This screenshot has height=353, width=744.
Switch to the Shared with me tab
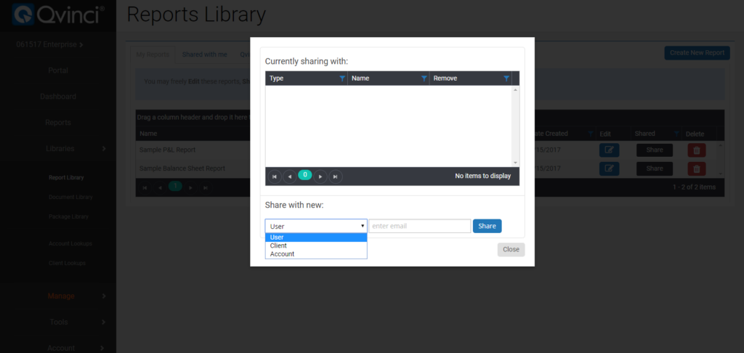tap(204, 54)
